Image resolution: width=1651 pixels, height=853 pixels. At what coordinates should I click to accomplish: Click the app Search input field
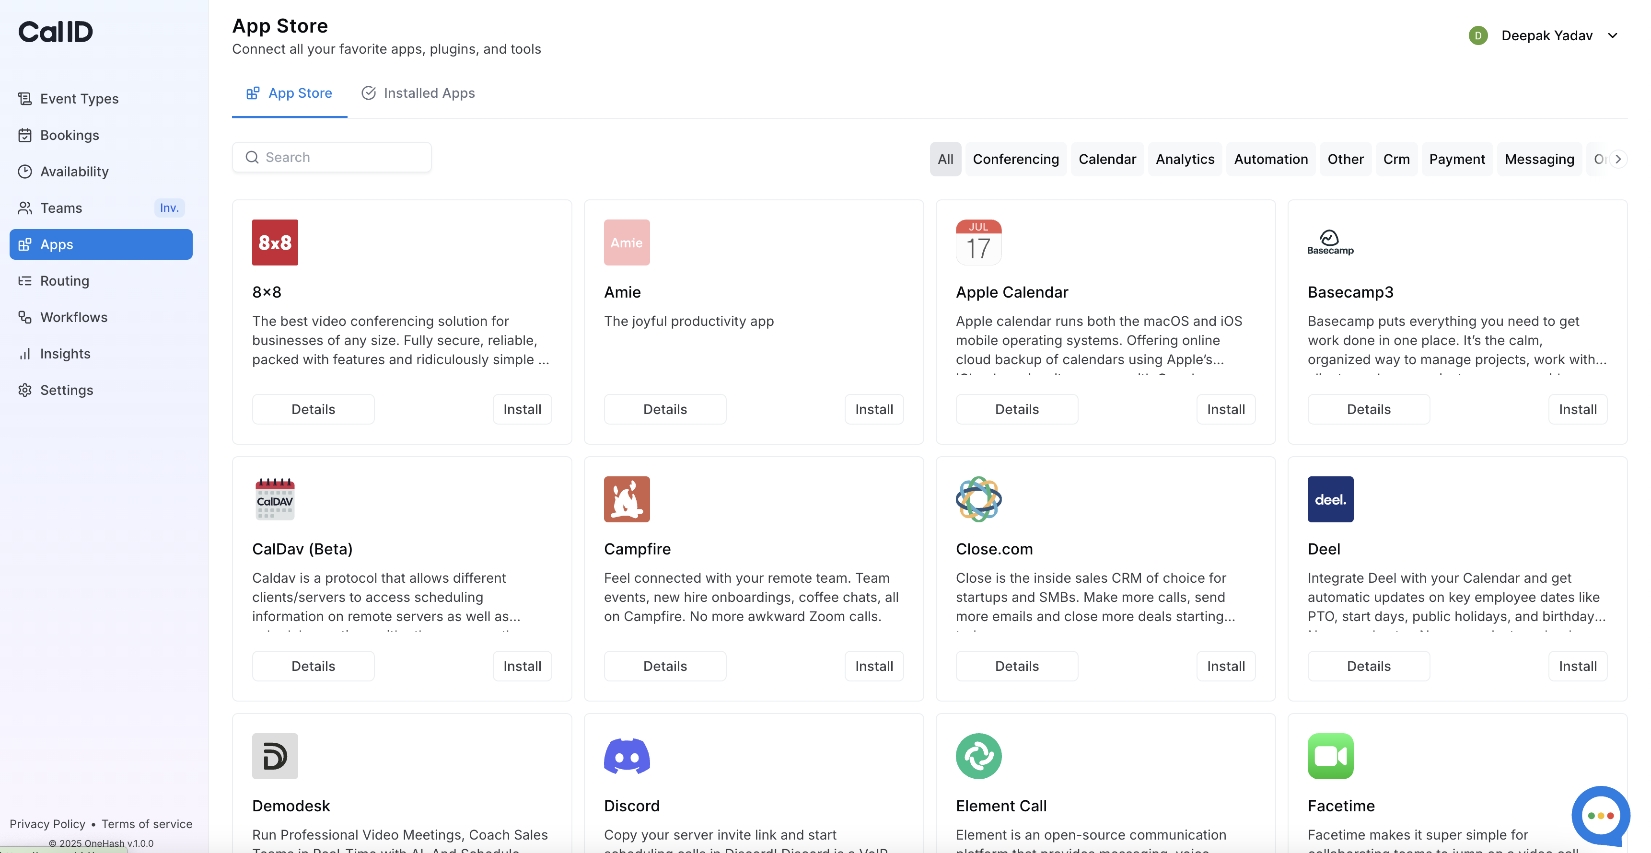pos(340,158)
